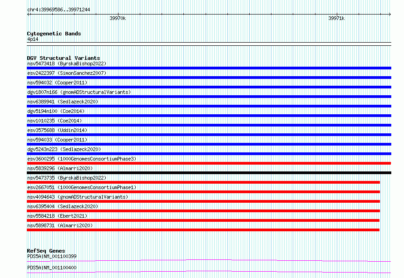This screenshot has width=404, height=278.
Task: Select the blue bar for dgv5194n100
Action: click(x=209, y=116)
